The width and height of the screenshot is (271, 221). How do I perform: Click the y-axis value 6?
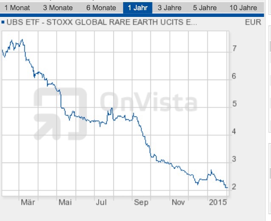pyautogui.click(x=234, y=76)
